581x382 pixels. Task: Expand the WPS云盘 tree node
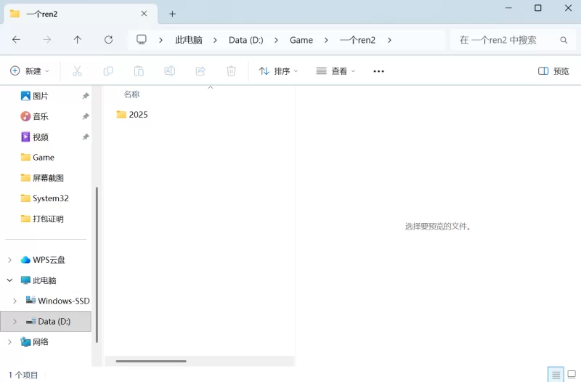(9, 260)
